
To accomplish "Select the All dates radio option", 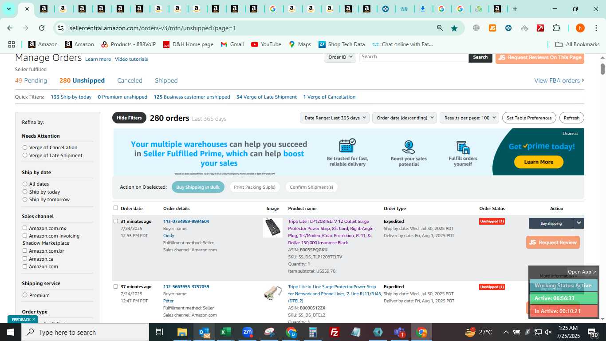I will pos(25,184).
